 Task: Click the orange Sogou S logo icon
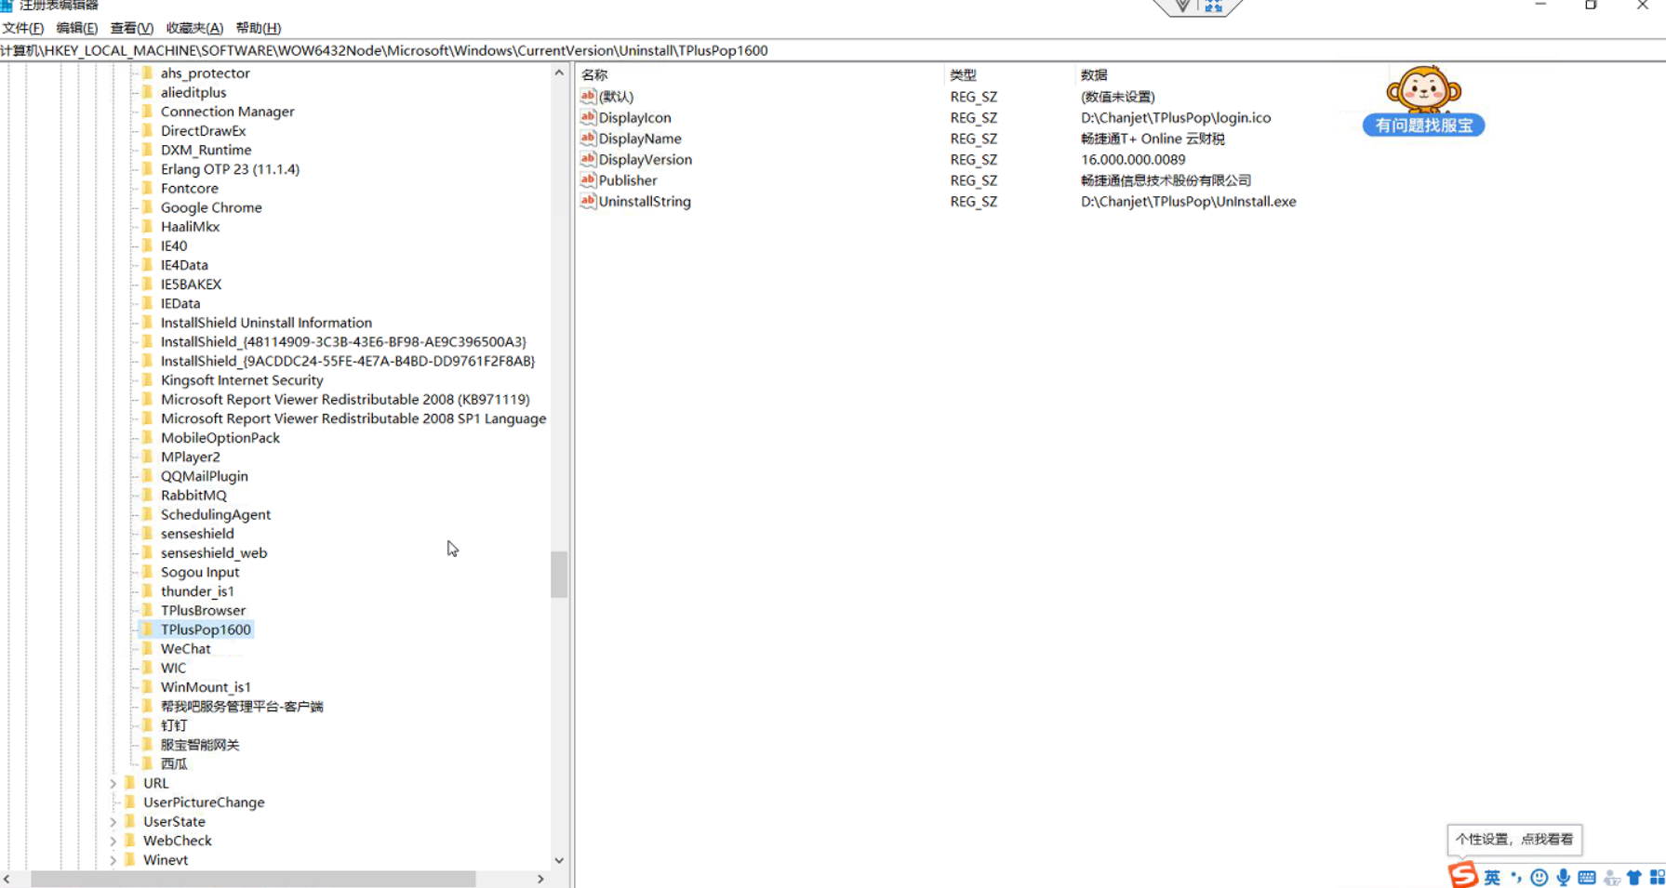tap(1462, 875)
